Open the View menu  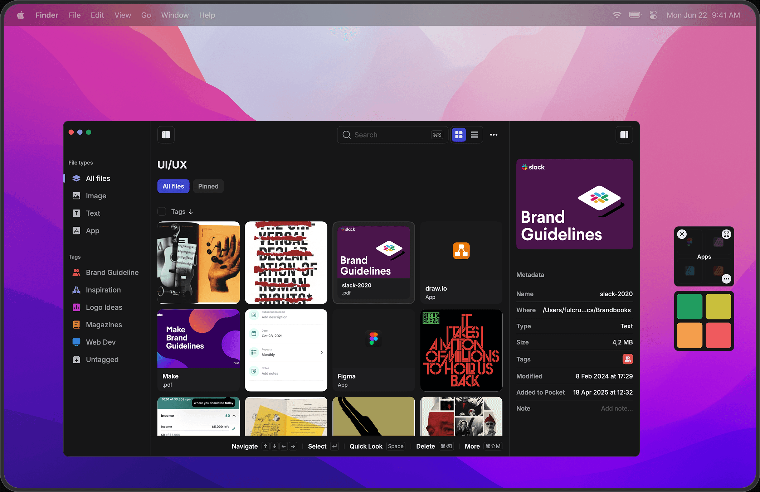click(x=123, y=15)
